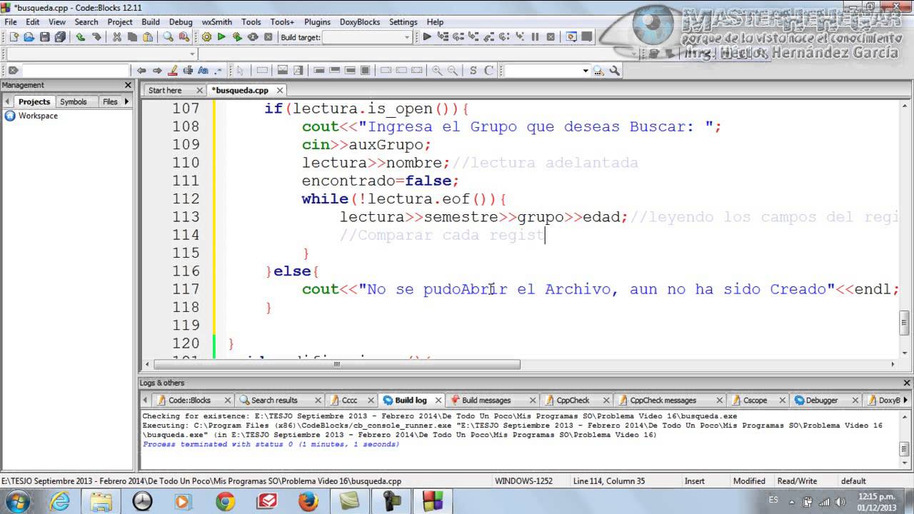Open the Settings menu
Image resolution: width=914 pixels, height=514 pixels.
point(403,22)
